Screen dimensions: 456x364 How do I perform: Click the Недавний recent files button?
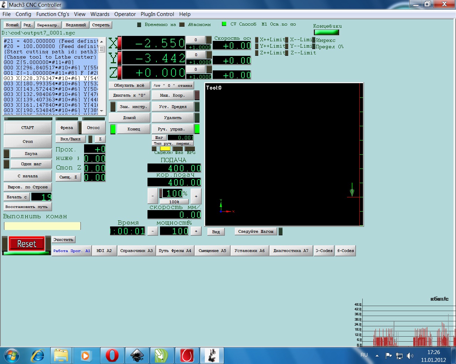pos(76,25)
